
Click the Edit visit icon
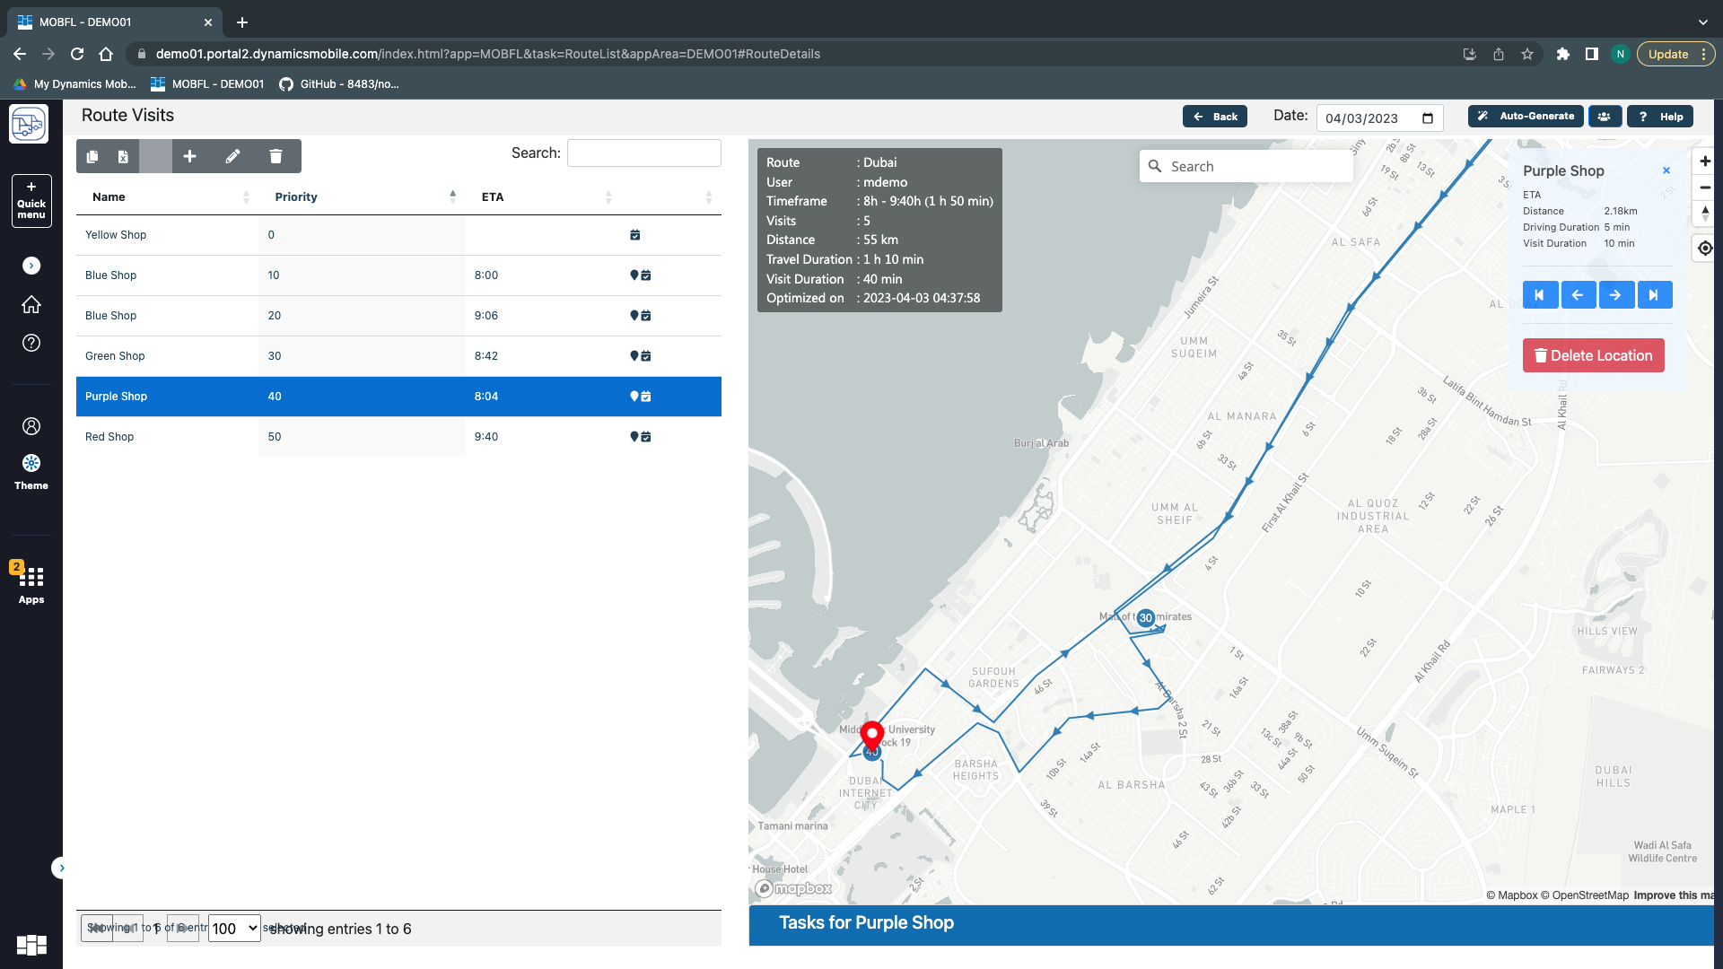(x=233, y=155)
